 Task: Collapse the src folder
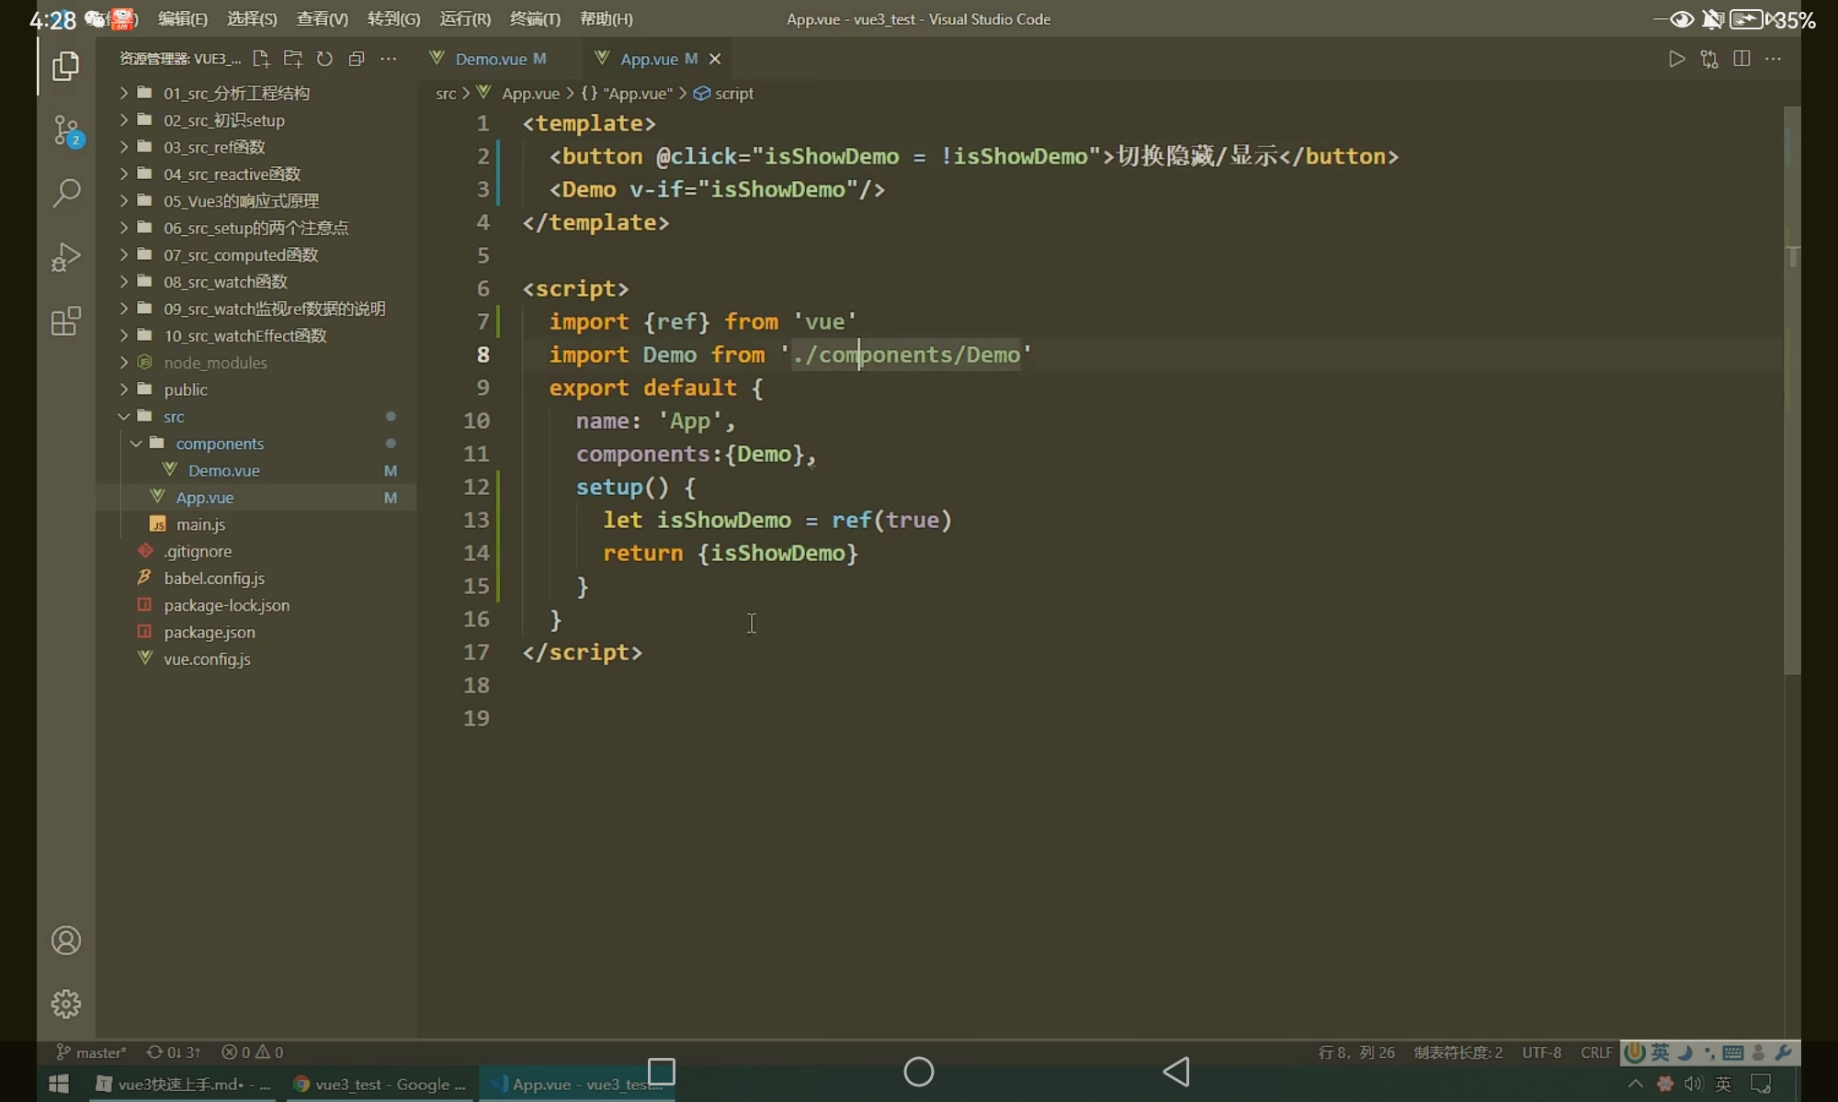click(174, 417)
